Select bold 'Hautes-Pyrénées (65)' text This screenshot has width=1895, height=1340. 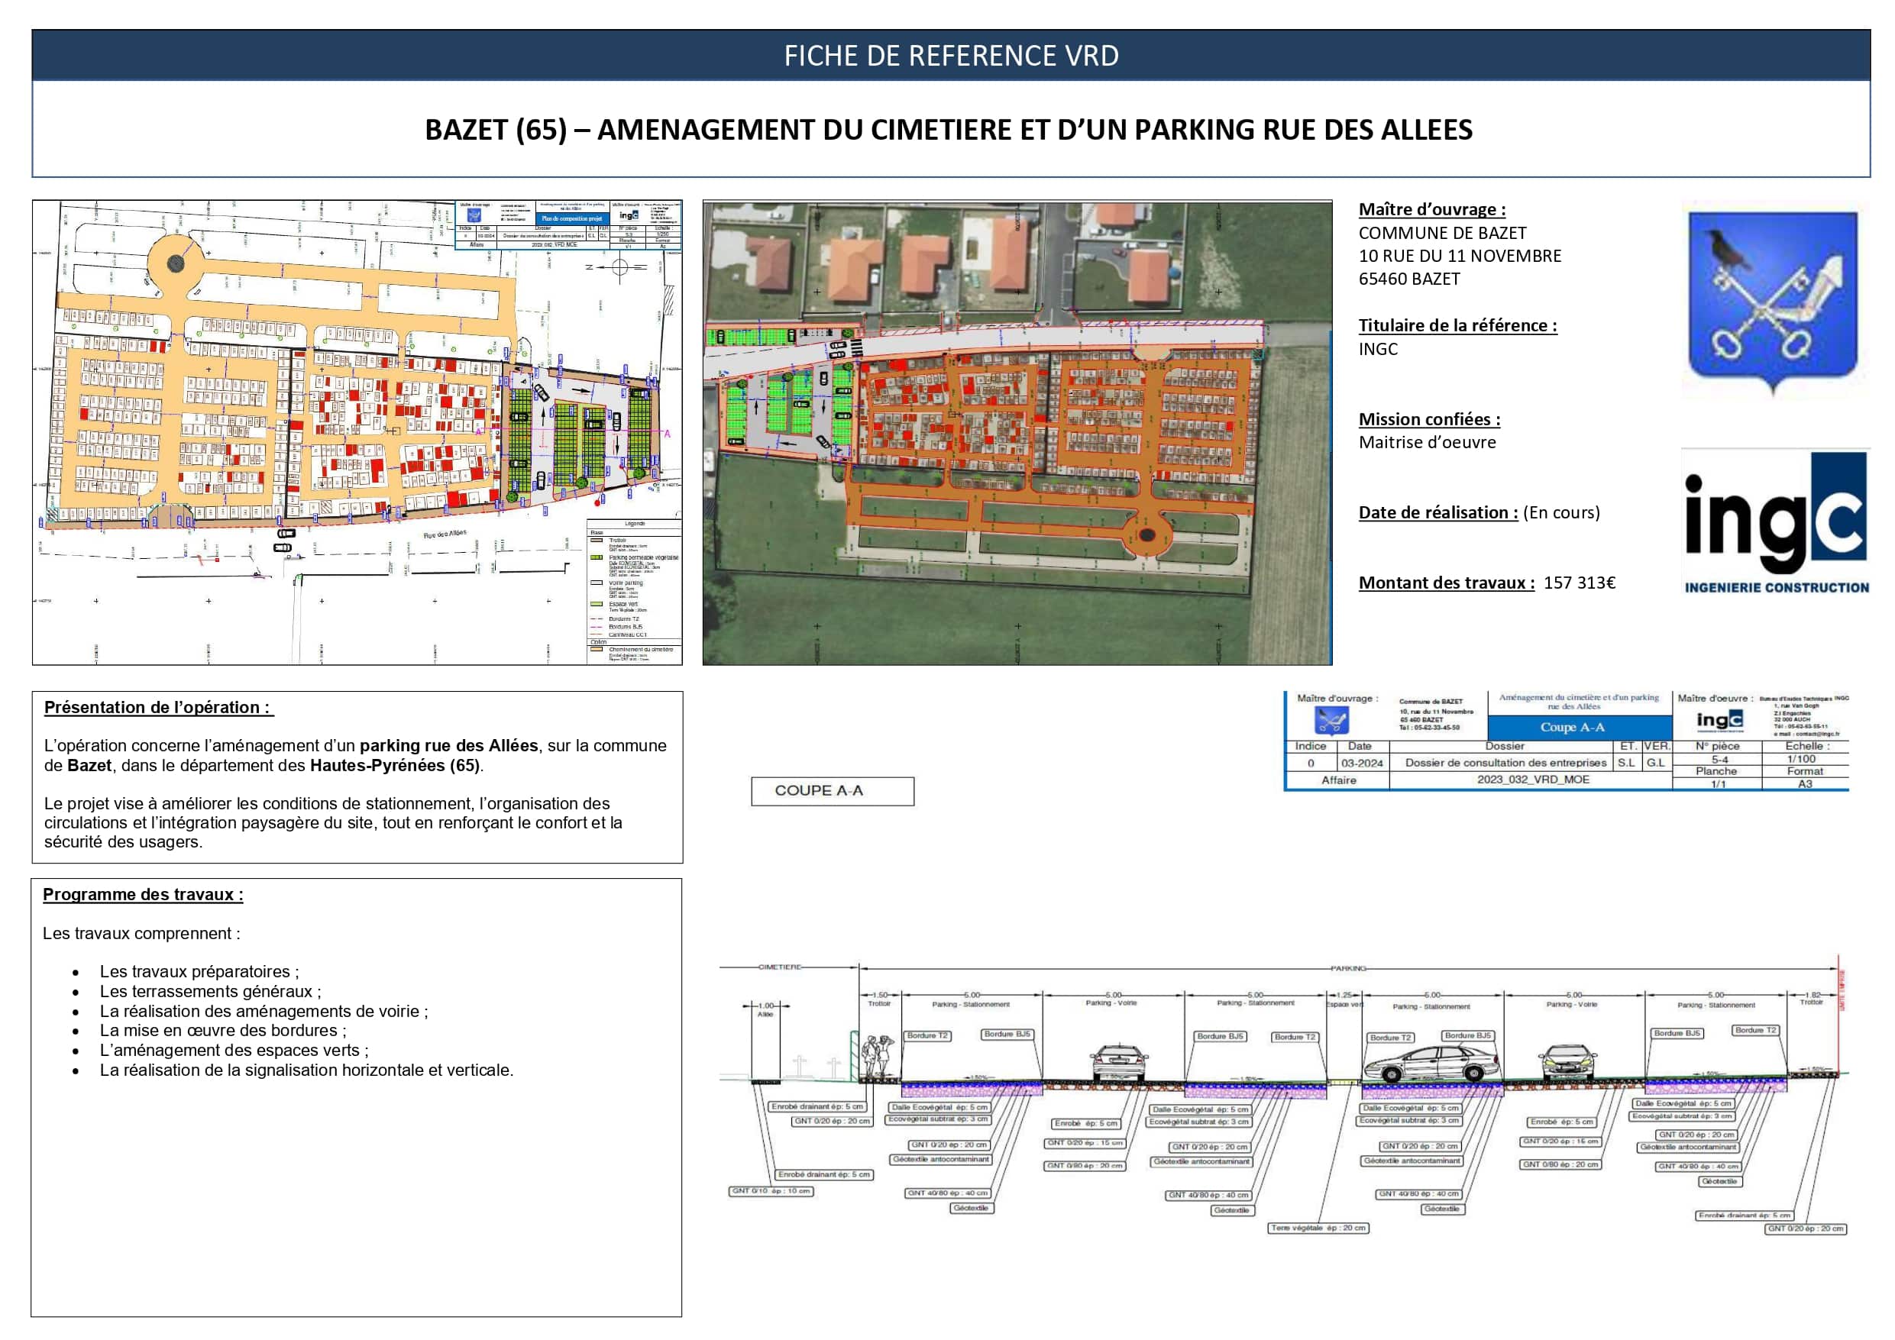(395, 765)
